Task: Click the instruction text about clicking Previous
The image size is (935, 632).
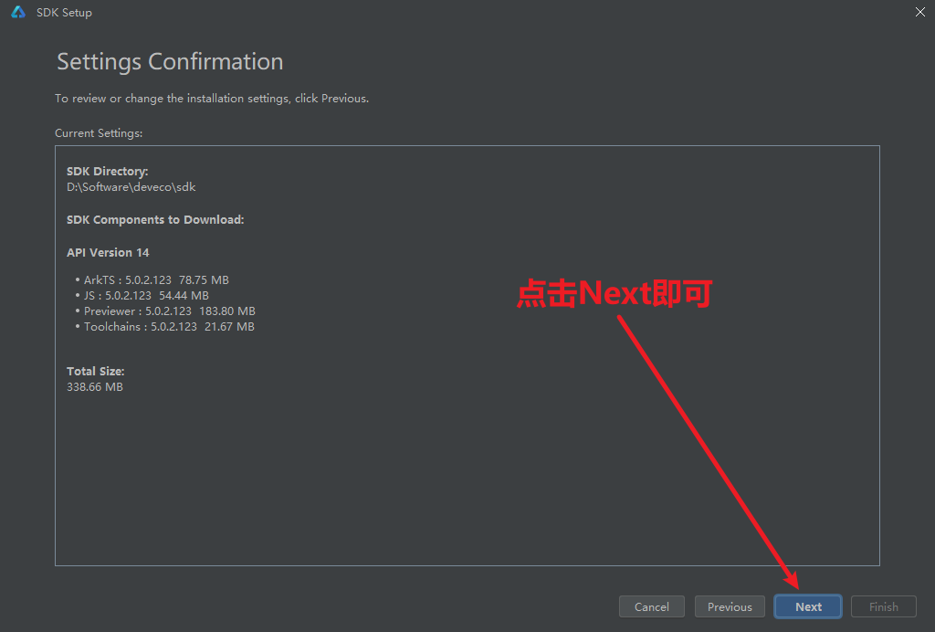Action: click(x=212, y=99)
